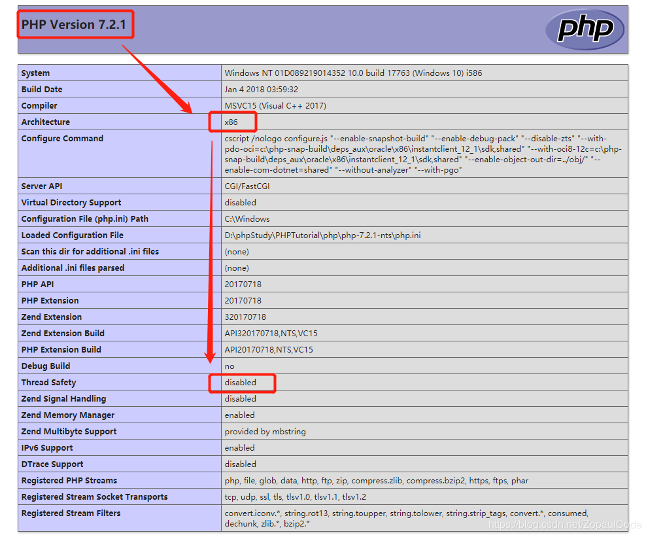648x537 pixels.
Task: Click the Debug Build label
Action: pyautogui.click(x=46, y=366)
